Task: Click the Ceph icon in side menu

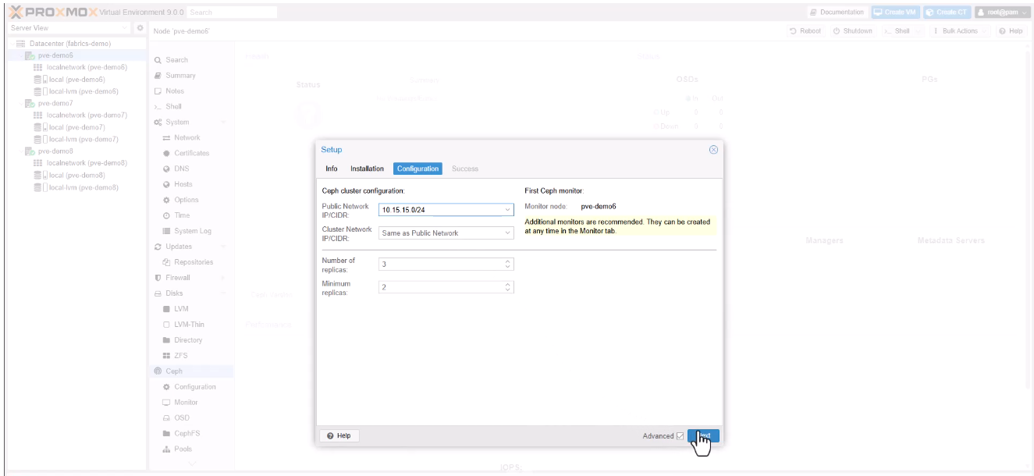Action: click(158, 371)
